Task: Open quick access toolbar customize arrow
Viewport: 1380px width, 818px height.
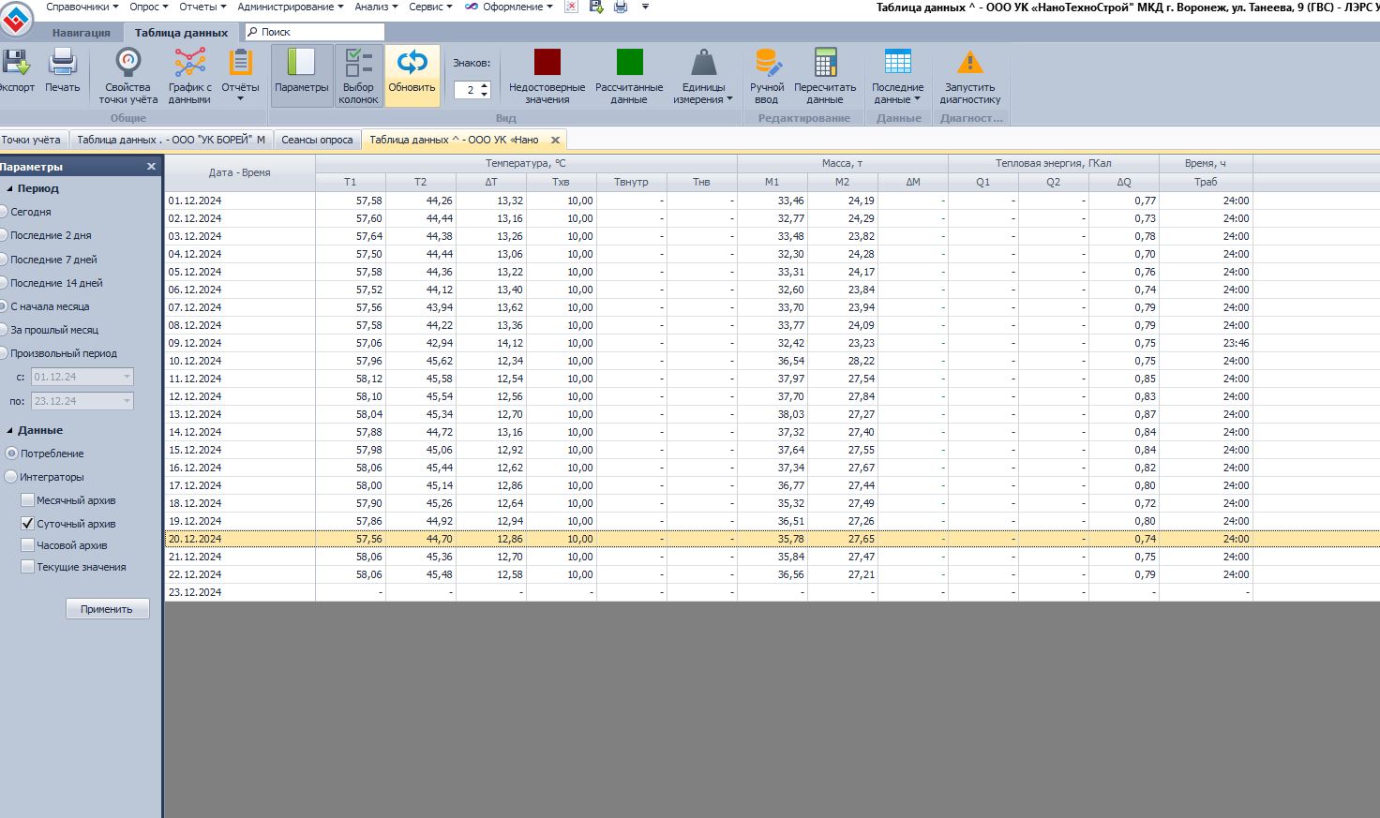Action: click(645, 7)
